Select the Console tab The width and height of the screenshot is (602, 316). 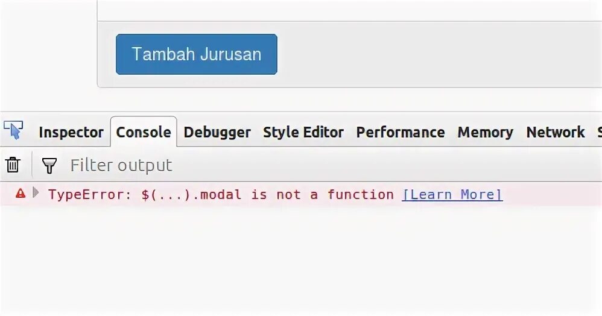143,132
